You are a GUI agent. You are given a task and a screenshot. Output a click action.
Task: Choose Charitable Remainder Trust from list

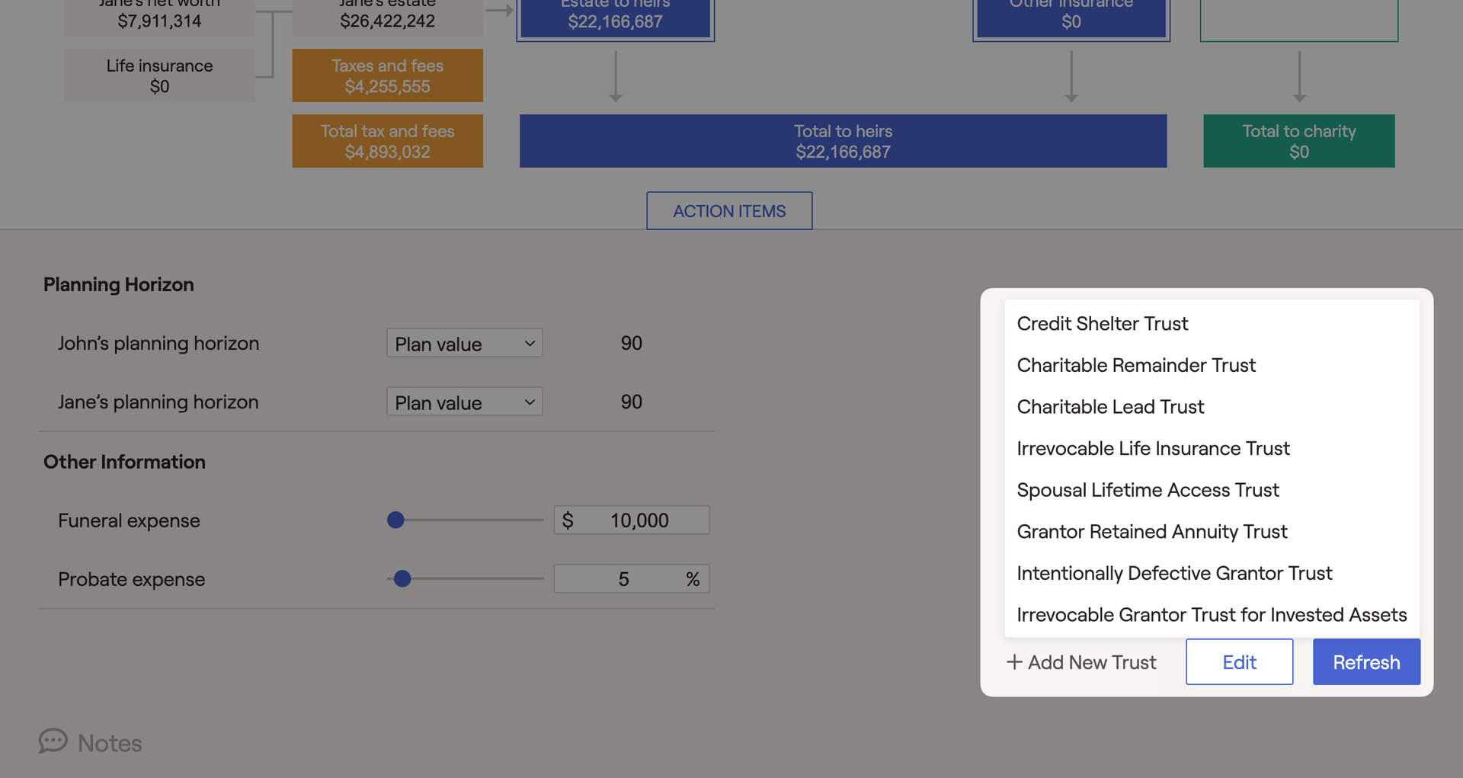(1135, 366)
